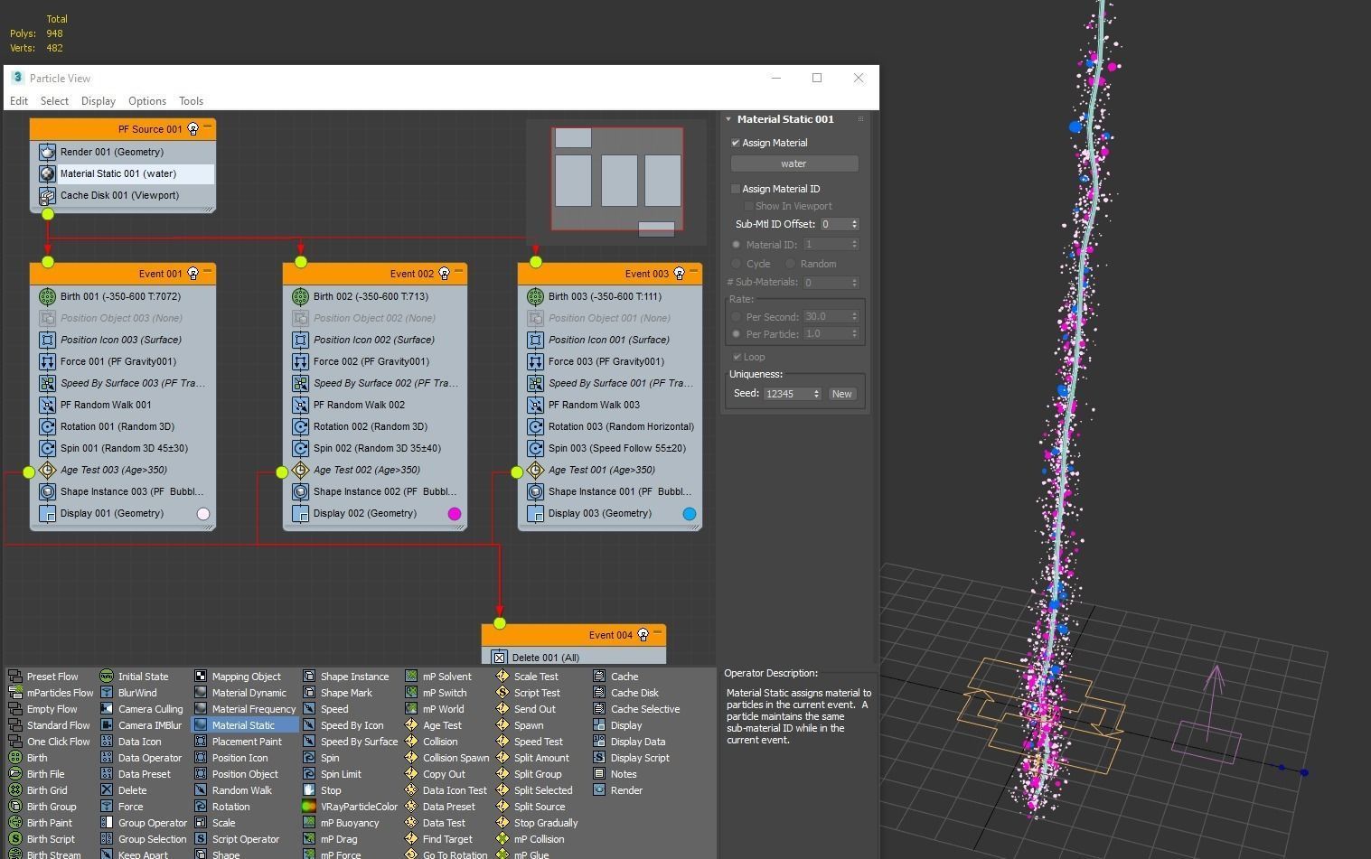Select Age Test in the depot list

click(442, 725)
